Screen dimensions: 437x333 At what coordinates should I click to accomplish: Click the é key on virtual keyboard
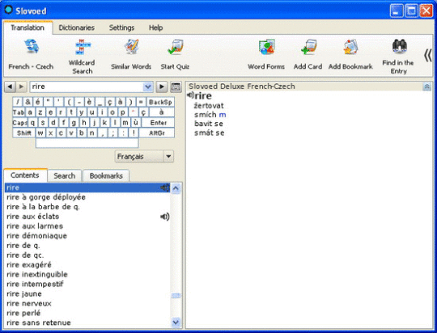[38, 102]
